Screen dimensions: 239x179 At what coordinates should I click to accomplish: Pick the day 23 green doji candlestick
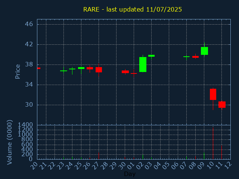[x=63, y=71]
